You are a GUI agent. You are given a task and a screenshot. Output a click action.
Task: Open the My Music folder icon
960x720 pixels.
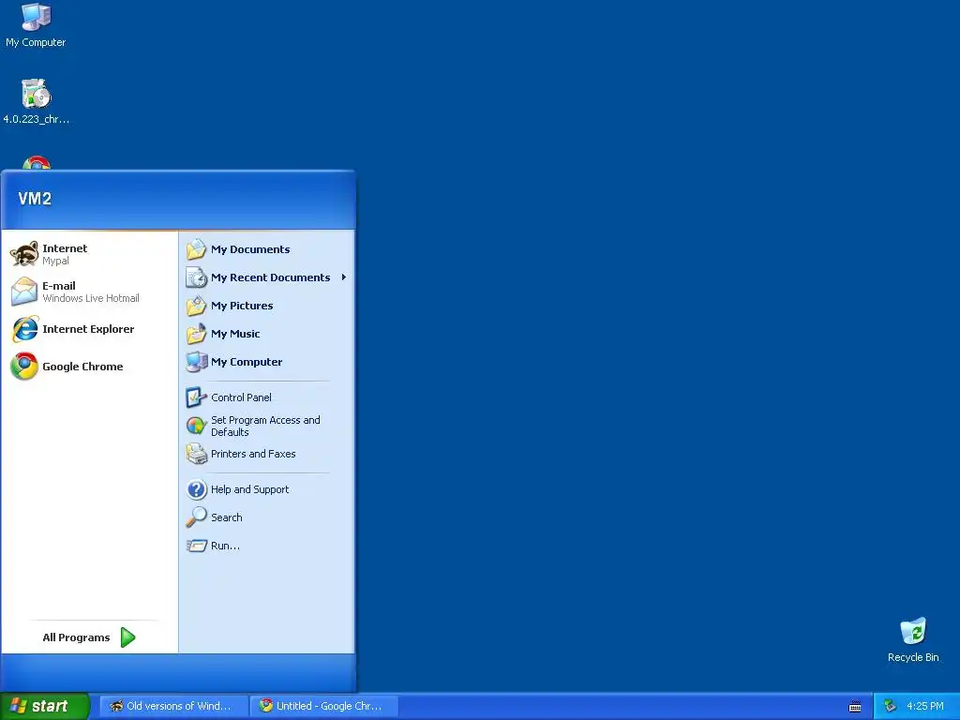(x=197, y=334)
